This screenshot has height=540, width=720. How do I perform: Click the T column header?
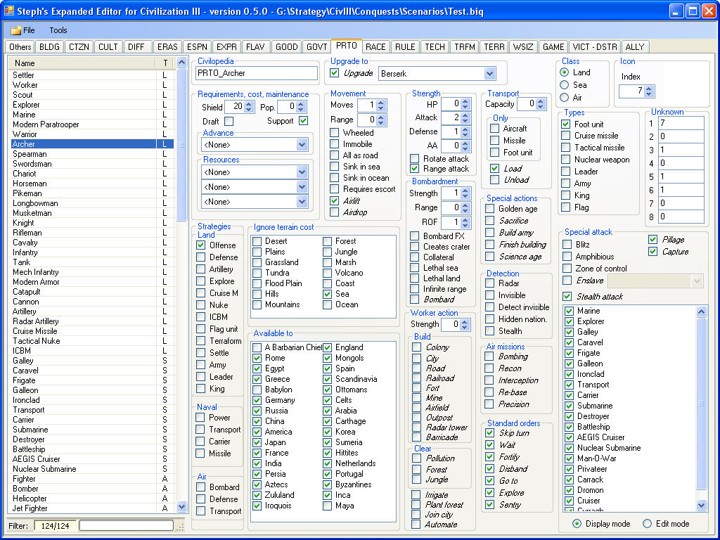pos(165,63)
